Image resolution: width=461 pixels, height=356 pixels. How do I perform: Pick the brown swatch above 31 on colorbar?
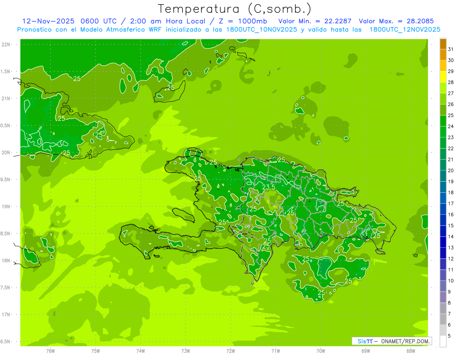tap(443, 44)
